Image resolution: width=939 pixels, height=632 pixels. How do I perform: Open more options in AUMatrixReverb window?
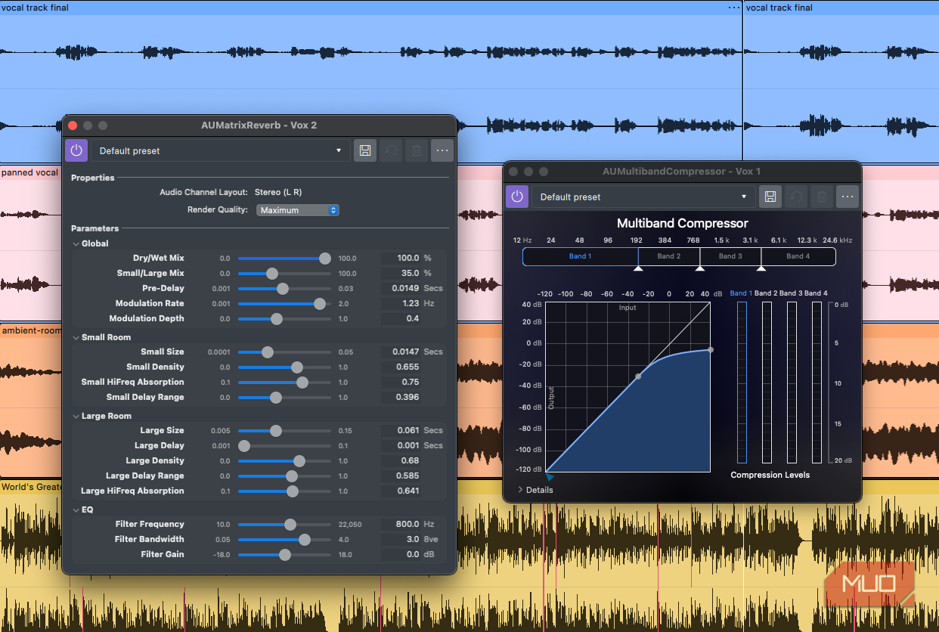[x=442, y=150]
